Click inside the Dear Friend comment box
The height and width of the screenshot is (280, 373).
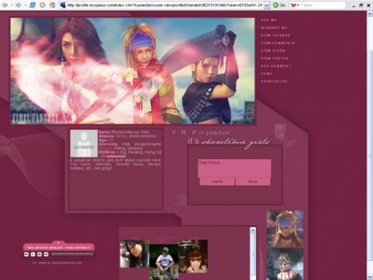point(234,169)
